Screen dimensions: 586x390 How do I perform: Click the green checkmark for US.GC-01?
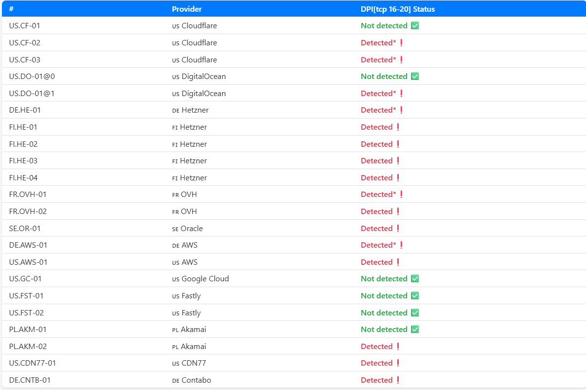coord(415,279)
